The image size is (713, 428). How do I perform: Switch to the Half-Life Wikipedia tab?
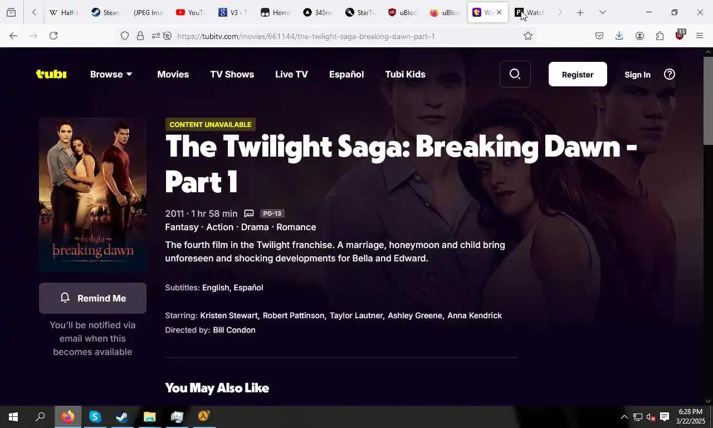point(63,12)
